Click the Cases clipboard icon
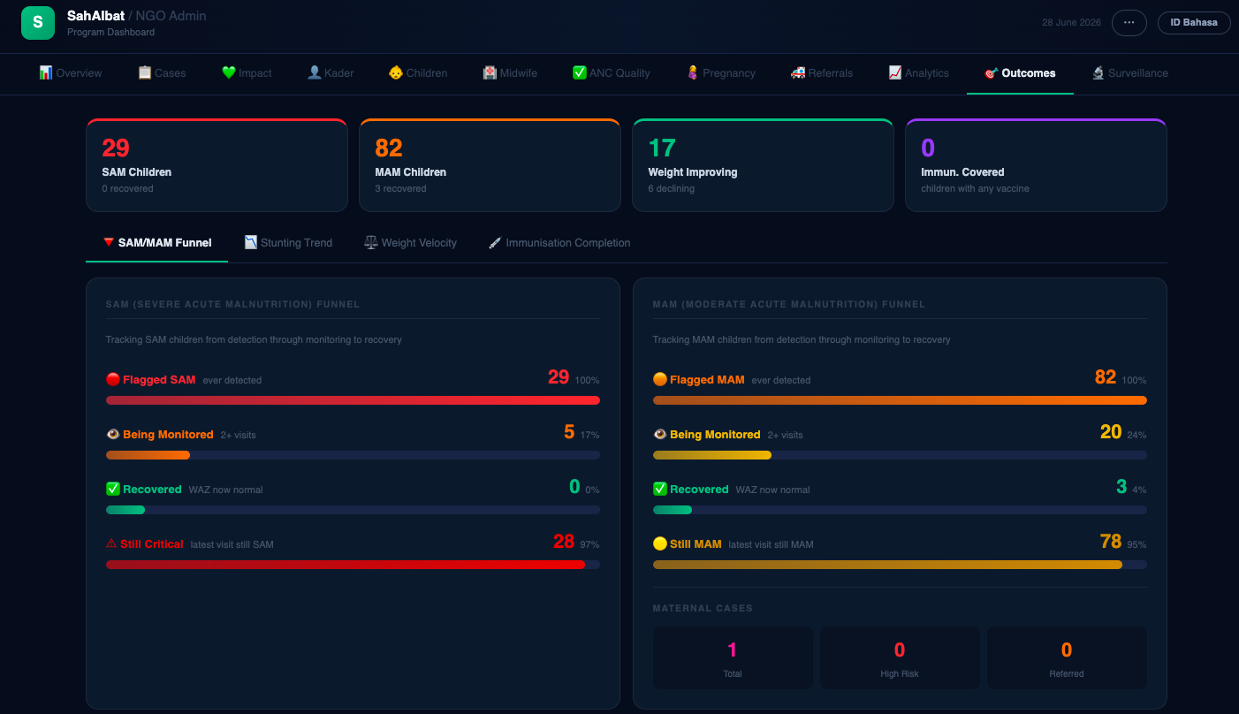 point(145,72)
